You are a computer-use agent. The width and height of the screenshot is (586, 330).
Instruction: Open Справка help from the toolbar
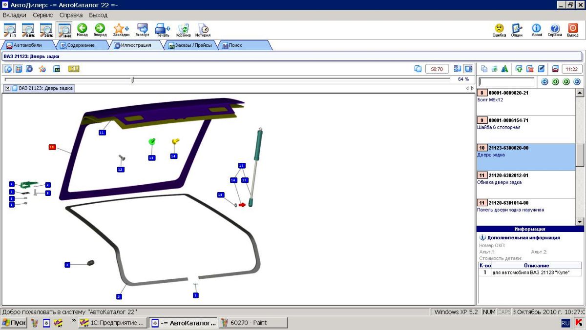click(555, 30)
